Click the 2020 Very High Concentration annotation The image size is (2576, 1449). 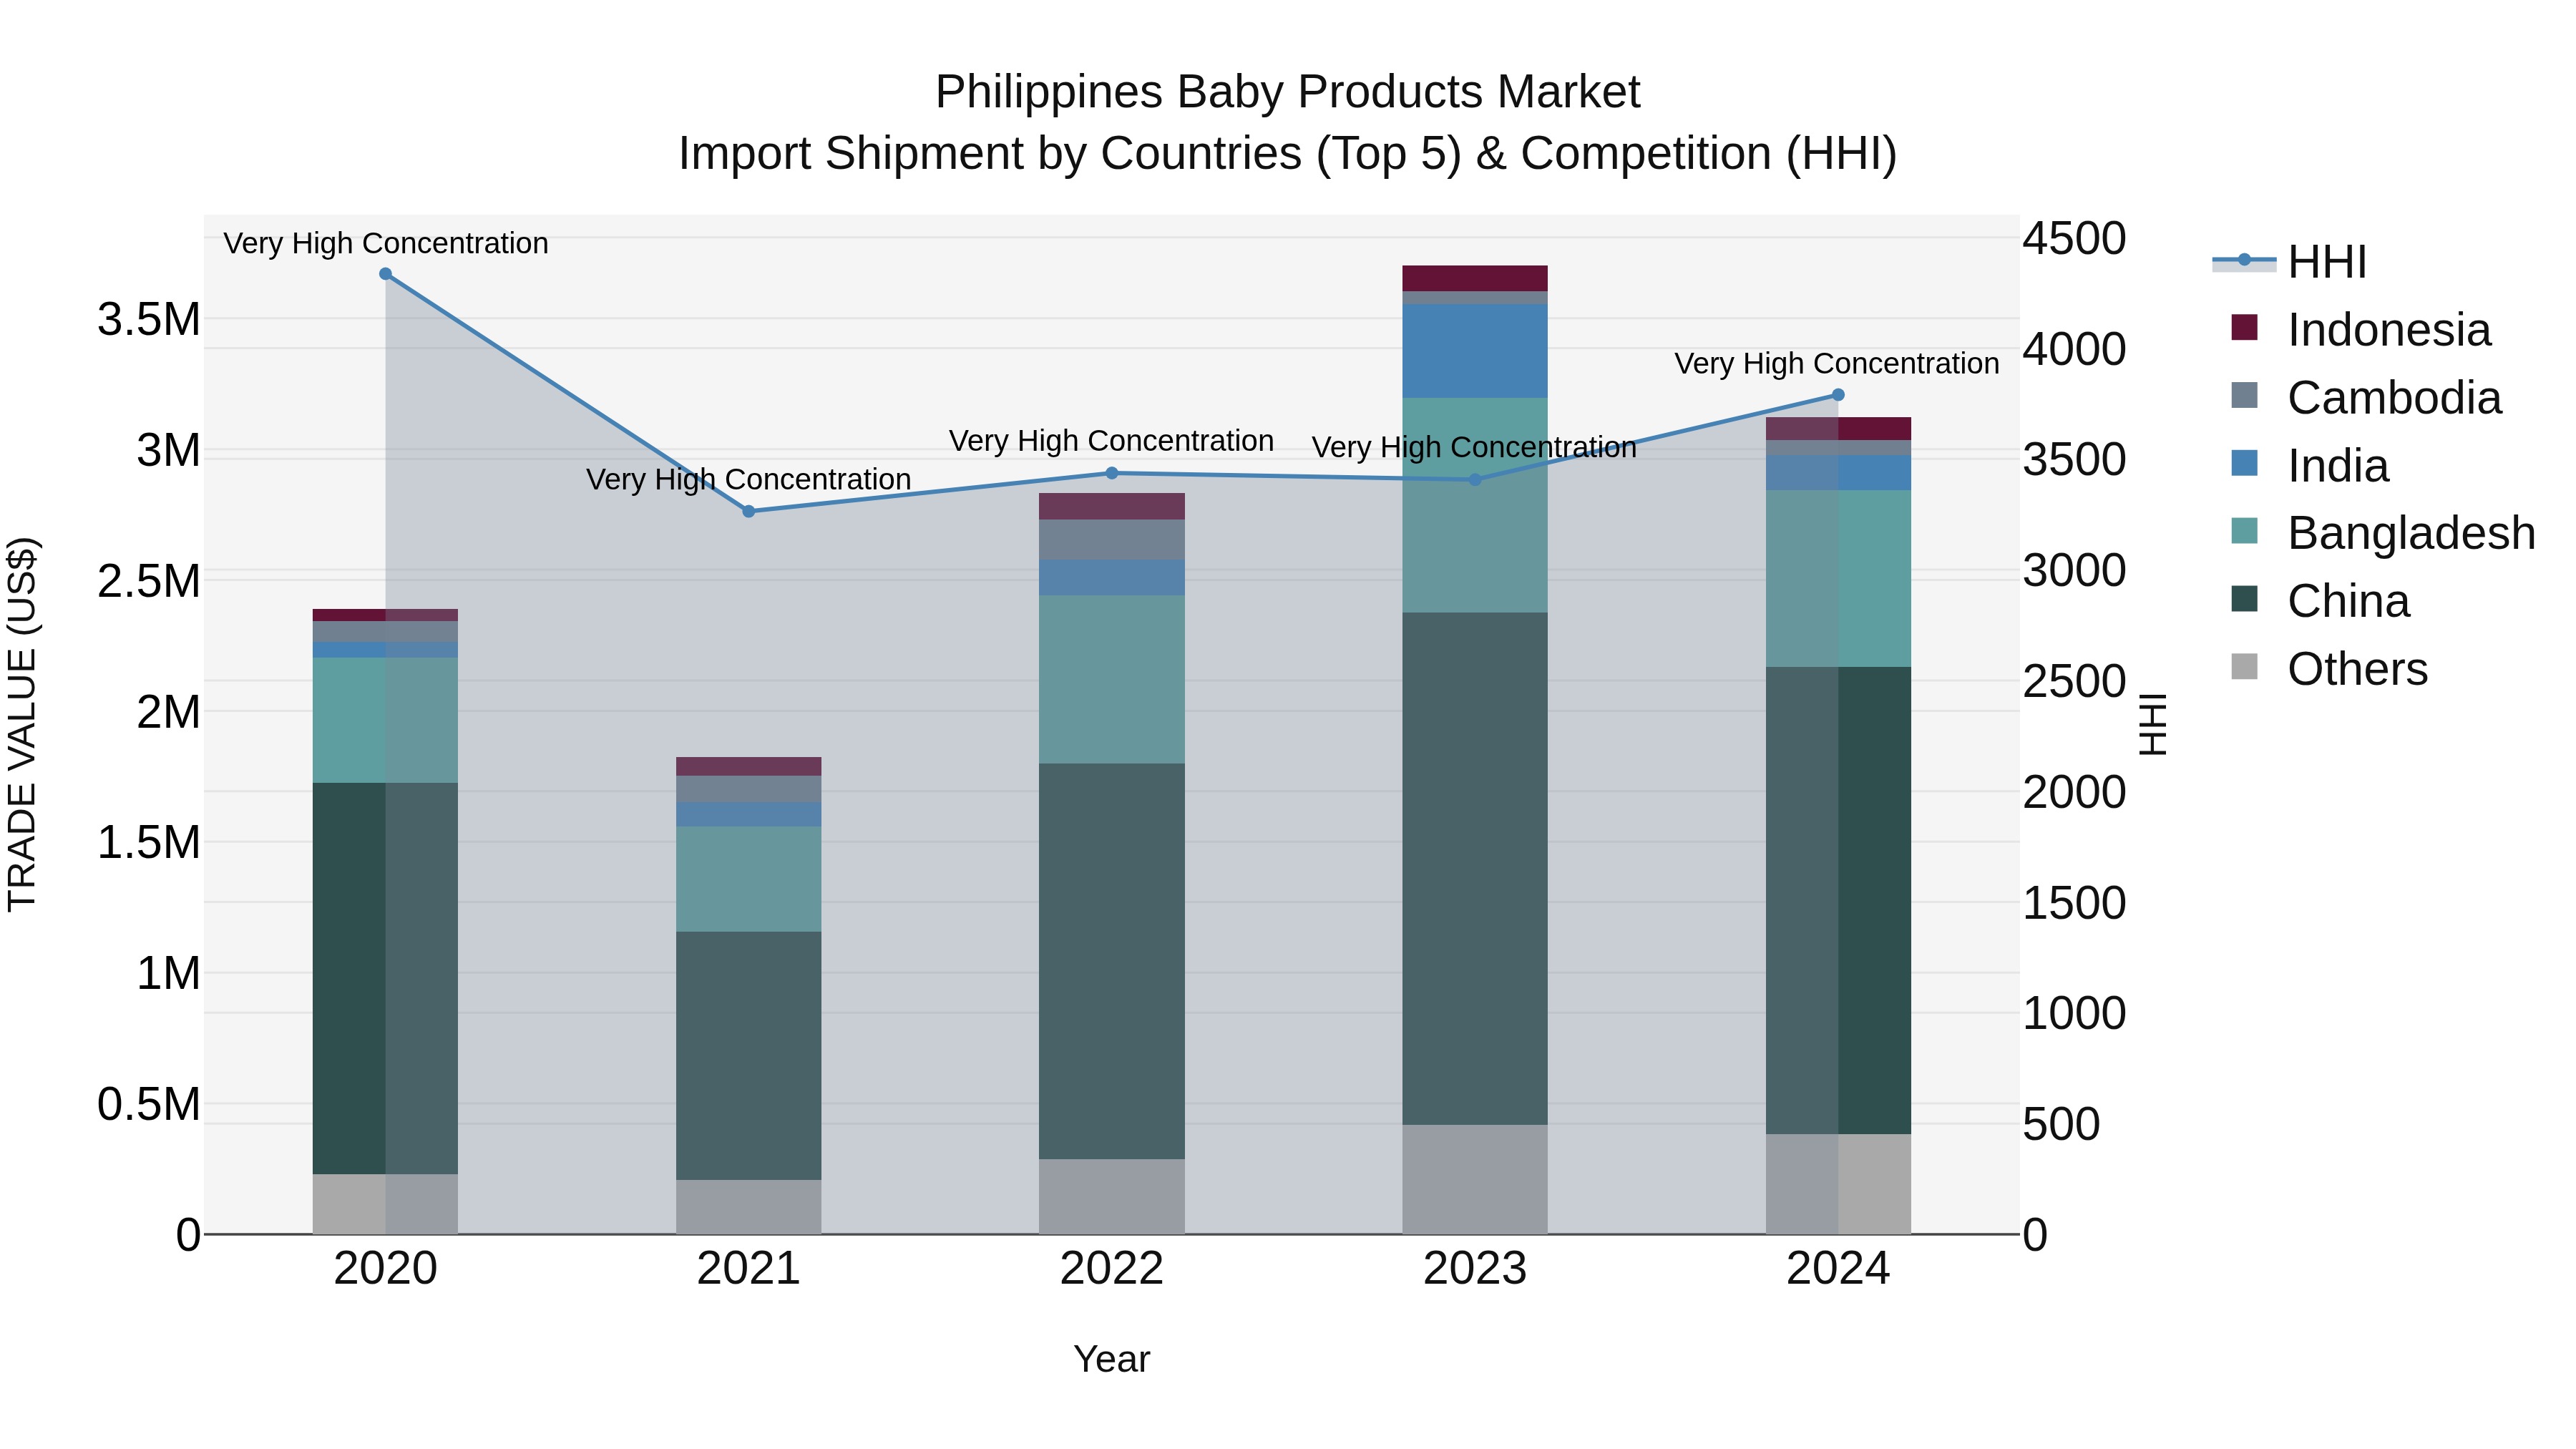coord(386,243)
